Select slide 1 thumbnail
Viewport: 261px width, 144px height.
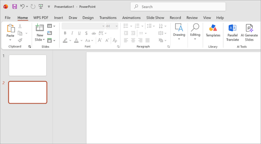(28, 65)
